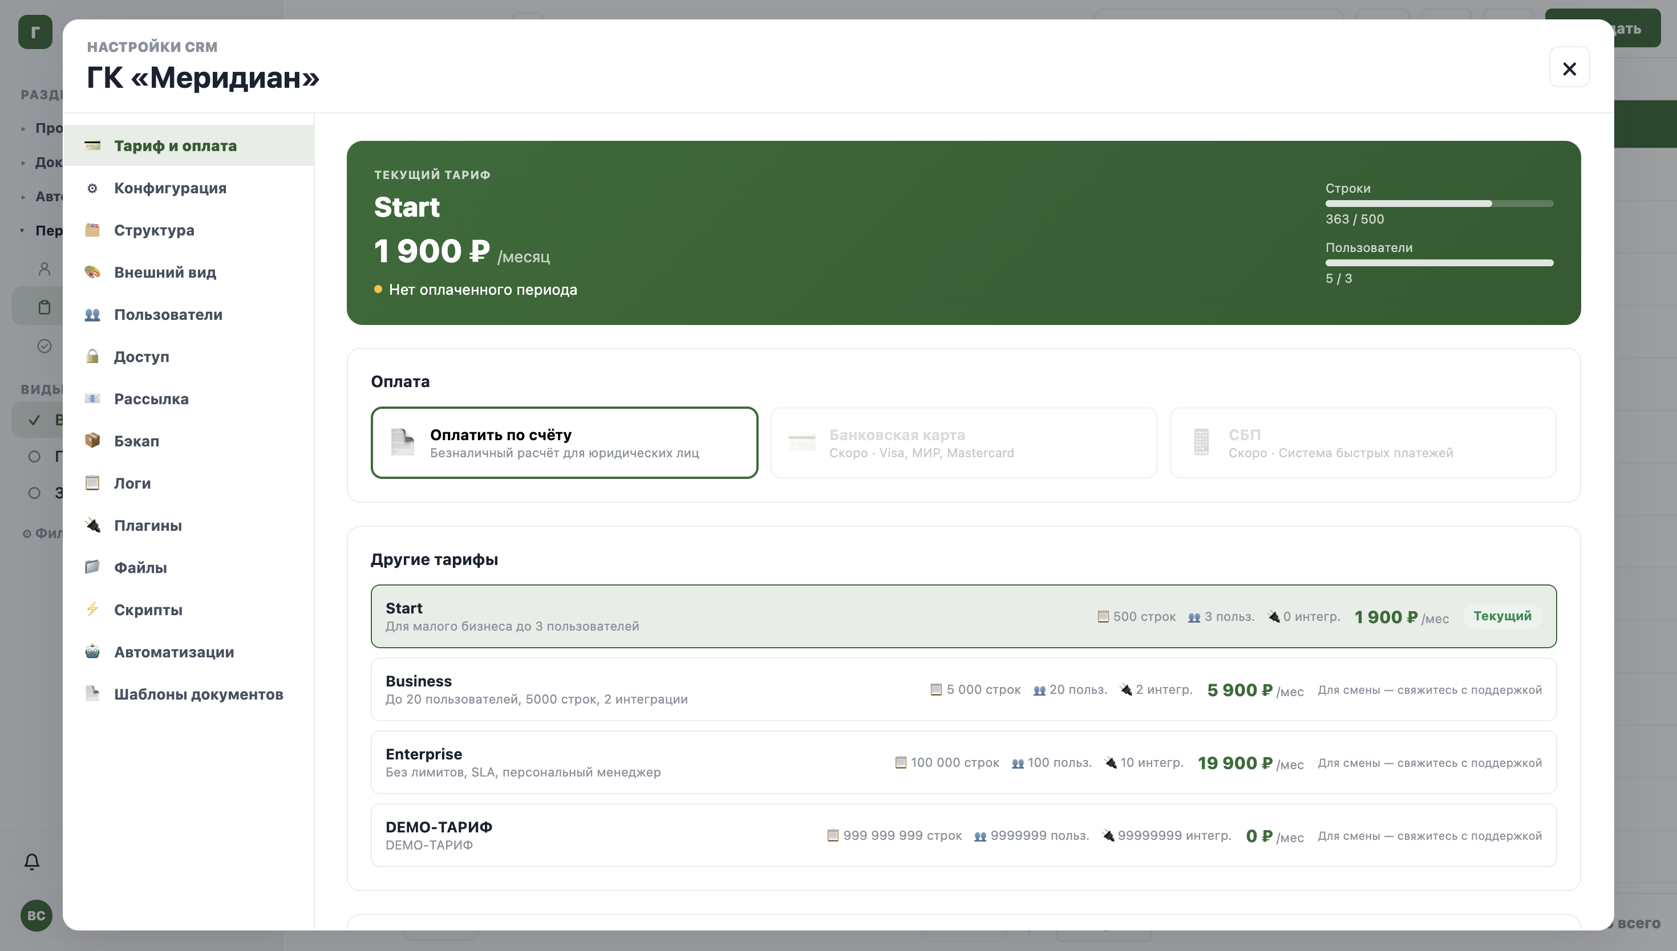Expand the Про item in background sidebar
The image size is (1677, 951).
tap(23, 129)
